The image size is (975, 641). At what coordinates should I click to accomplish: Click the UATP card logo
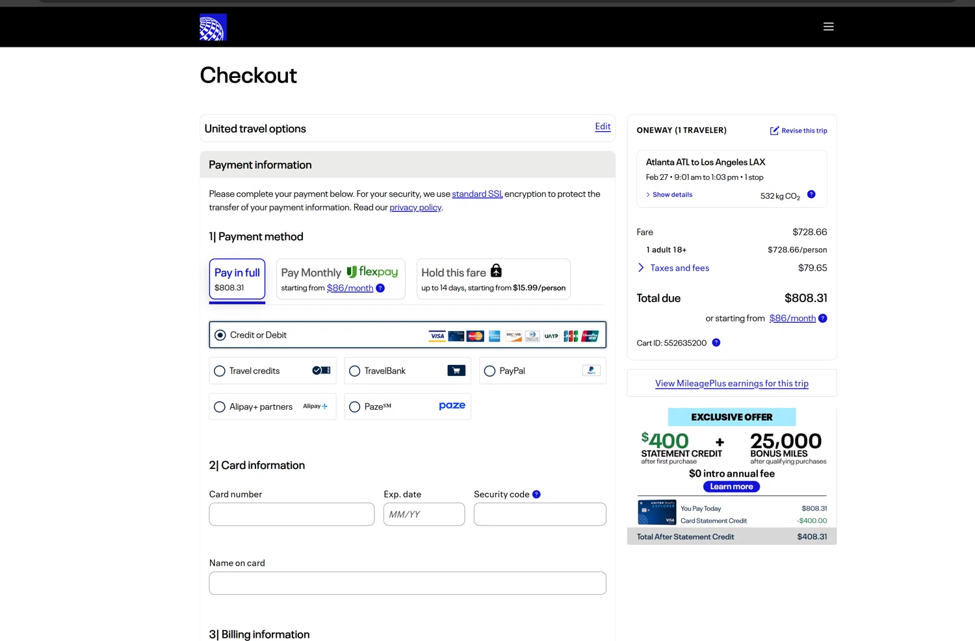[552, 336]
